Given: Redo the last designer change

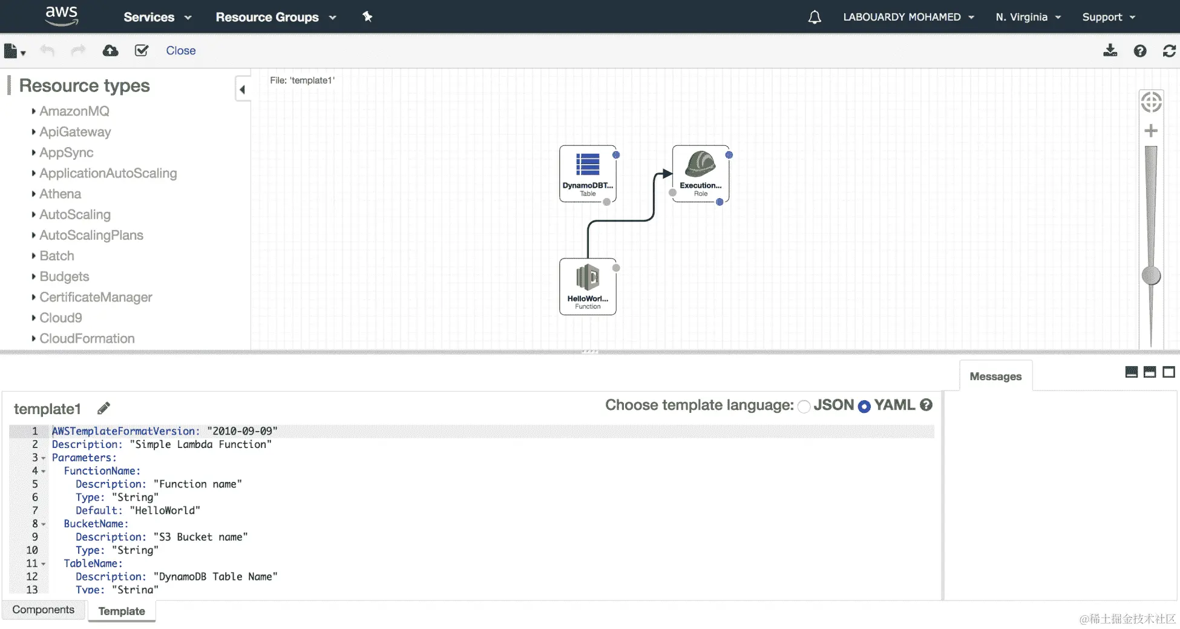Looking at the screenshot, I should coord(78,50).
